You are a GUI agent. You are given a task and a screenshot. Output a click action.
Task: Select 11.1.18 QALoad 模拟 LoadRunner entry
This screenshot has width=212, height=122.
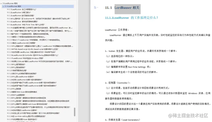40,61
